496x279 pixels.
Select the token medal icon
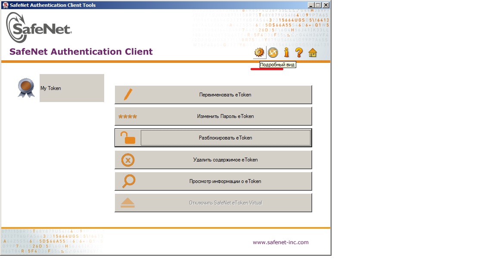tap(26, 88)
